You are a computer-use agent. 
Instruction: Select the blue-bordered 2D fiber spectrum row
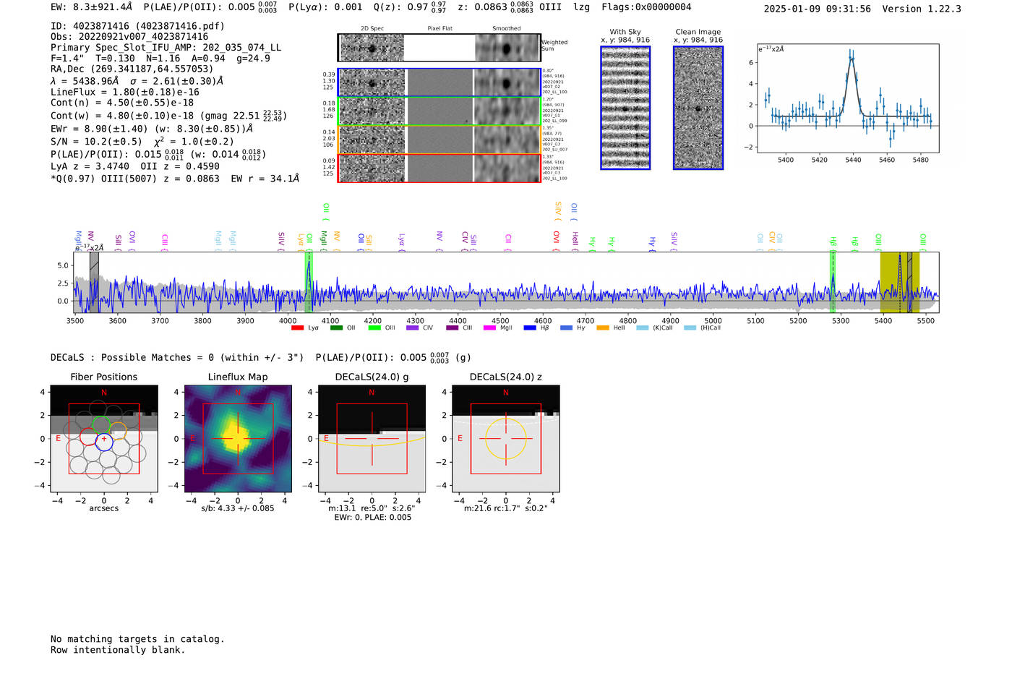click(x=439, y=82)
